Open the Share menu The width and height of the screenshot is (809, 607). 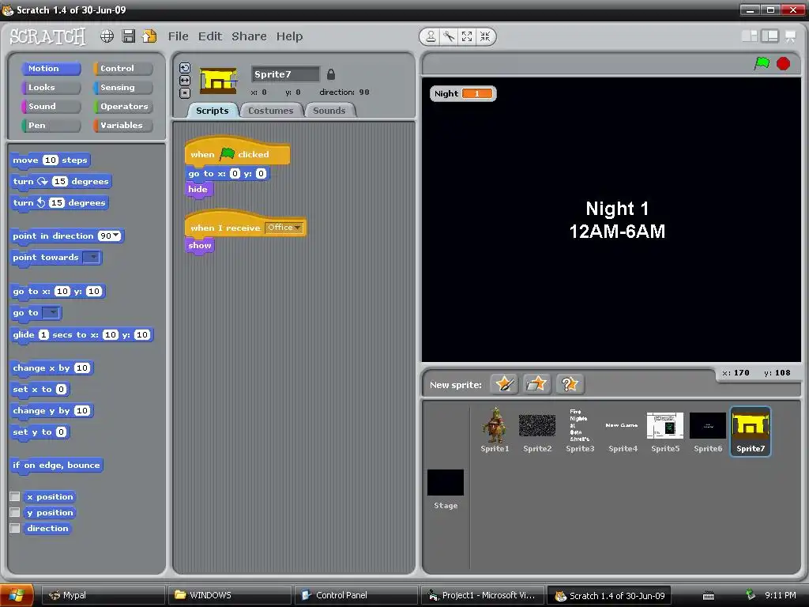(249, 36)
